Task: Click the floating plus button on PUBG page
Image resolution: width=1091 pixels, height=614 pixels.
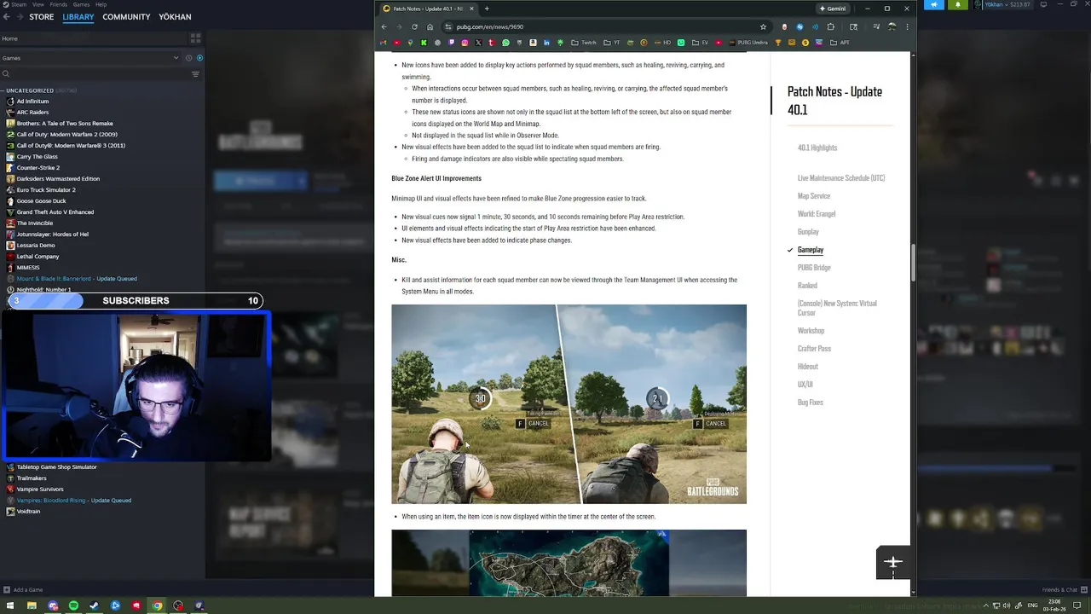Action: point(892,563)
